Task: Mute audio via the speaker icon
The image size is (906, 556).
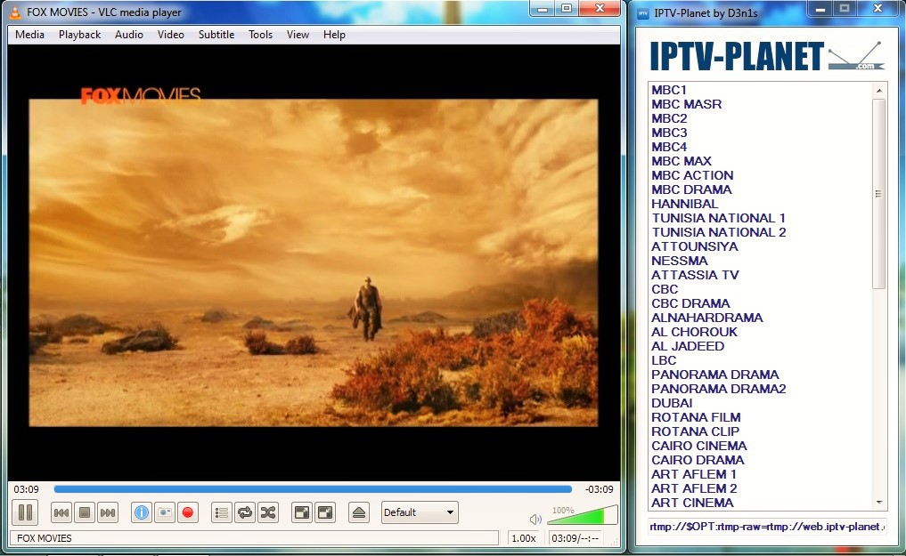Action: tap(535, 519)
